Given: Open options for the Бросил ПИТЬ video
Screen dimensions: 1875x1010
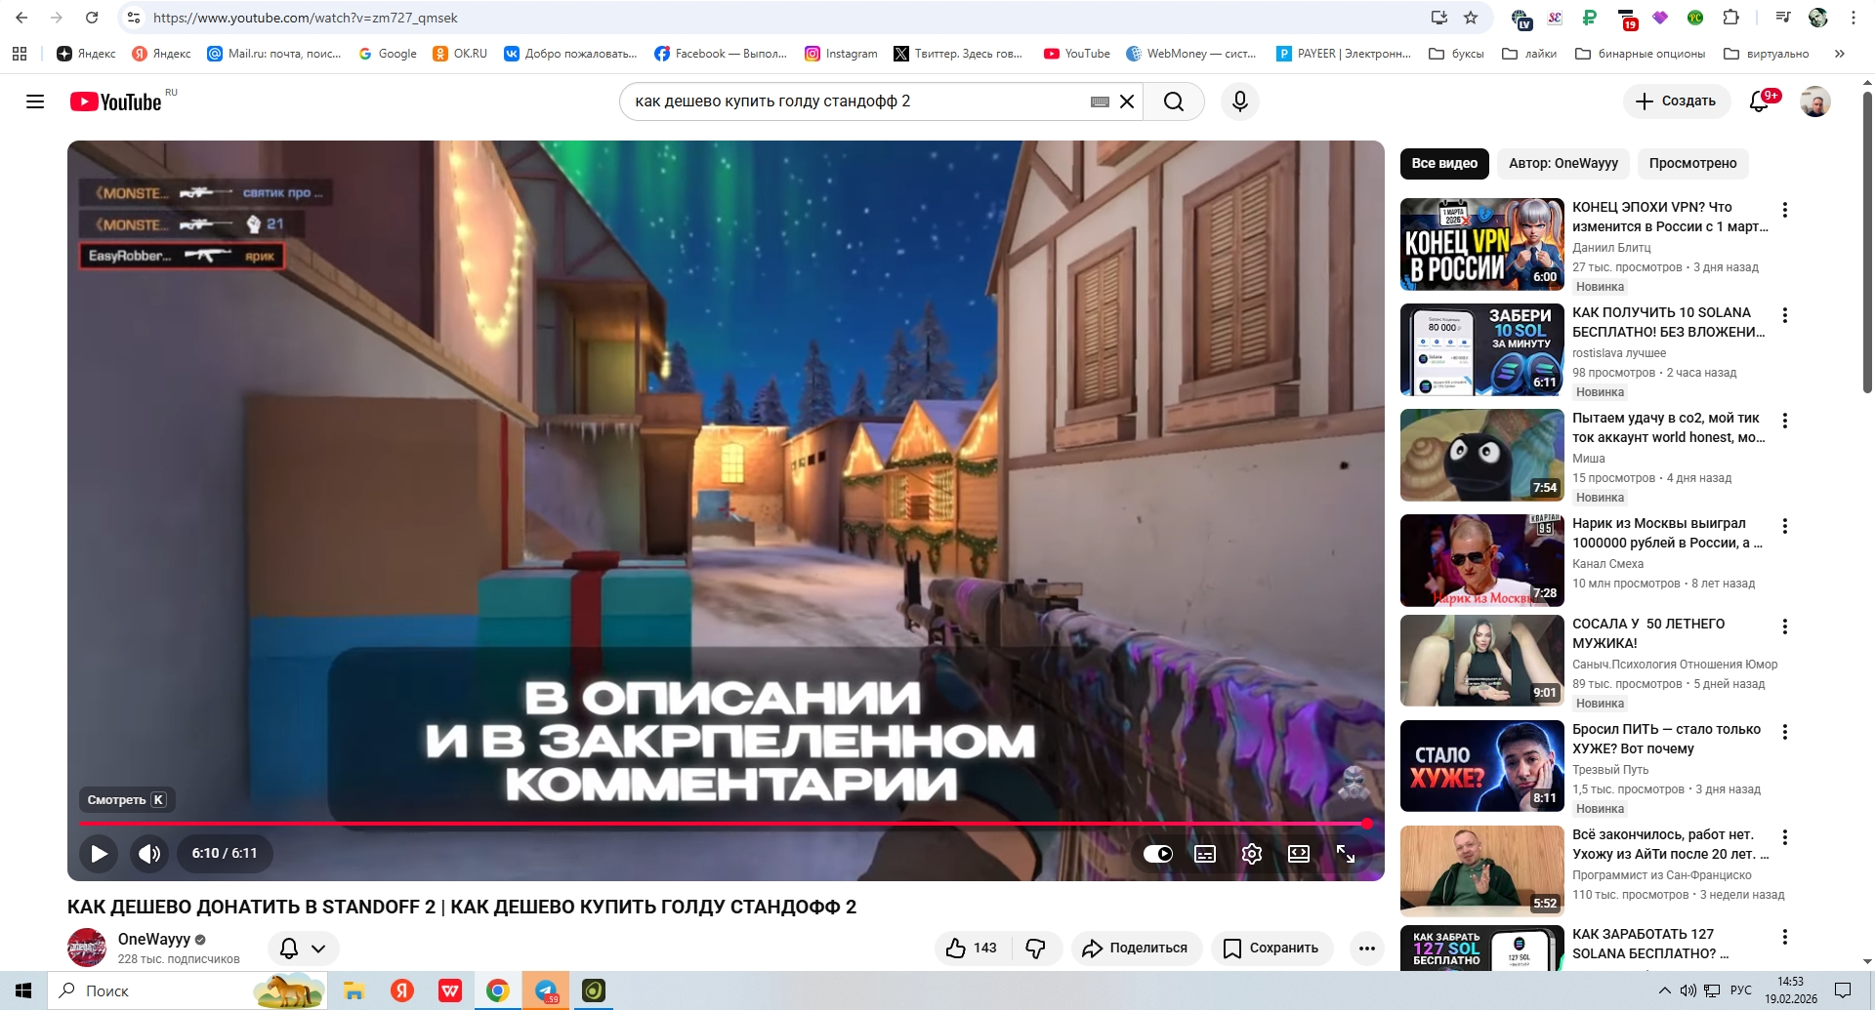Looking at the screenshot, I should (x=1785, y=732).
